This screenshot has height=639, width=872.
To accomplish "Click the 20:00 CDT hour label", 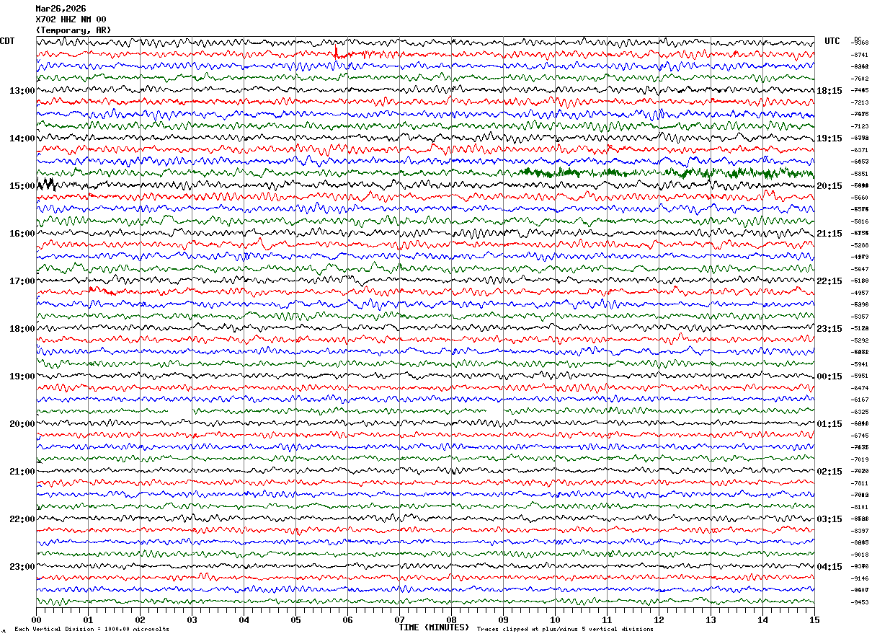I will coord(22,424).
